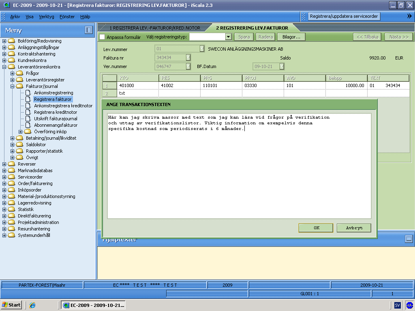Click the Belopp column header
Viewport: 415px width, 311px height.
(346, 78)
